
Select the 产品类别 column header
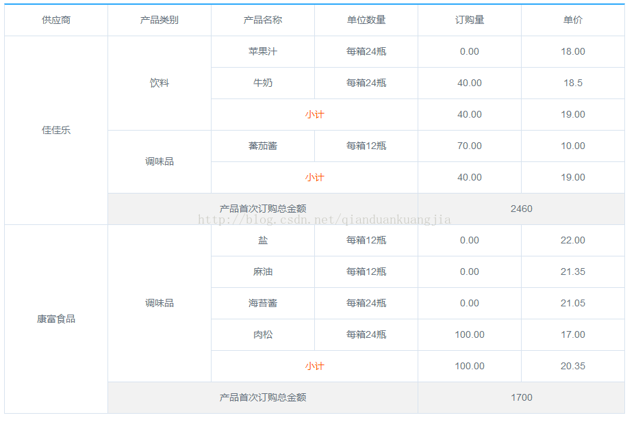[159, 20]
